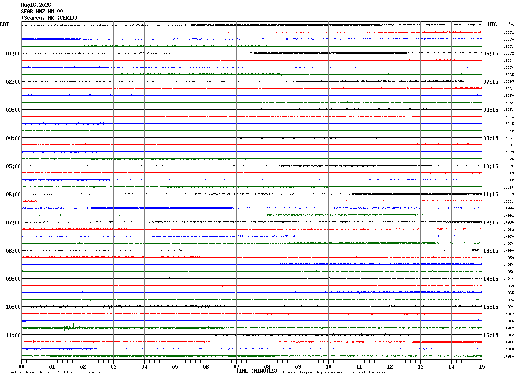Image resolution: width=516 pixels, height=378 pixels.
Task: Click the UTC timezone header
Action: pos(493,24)
